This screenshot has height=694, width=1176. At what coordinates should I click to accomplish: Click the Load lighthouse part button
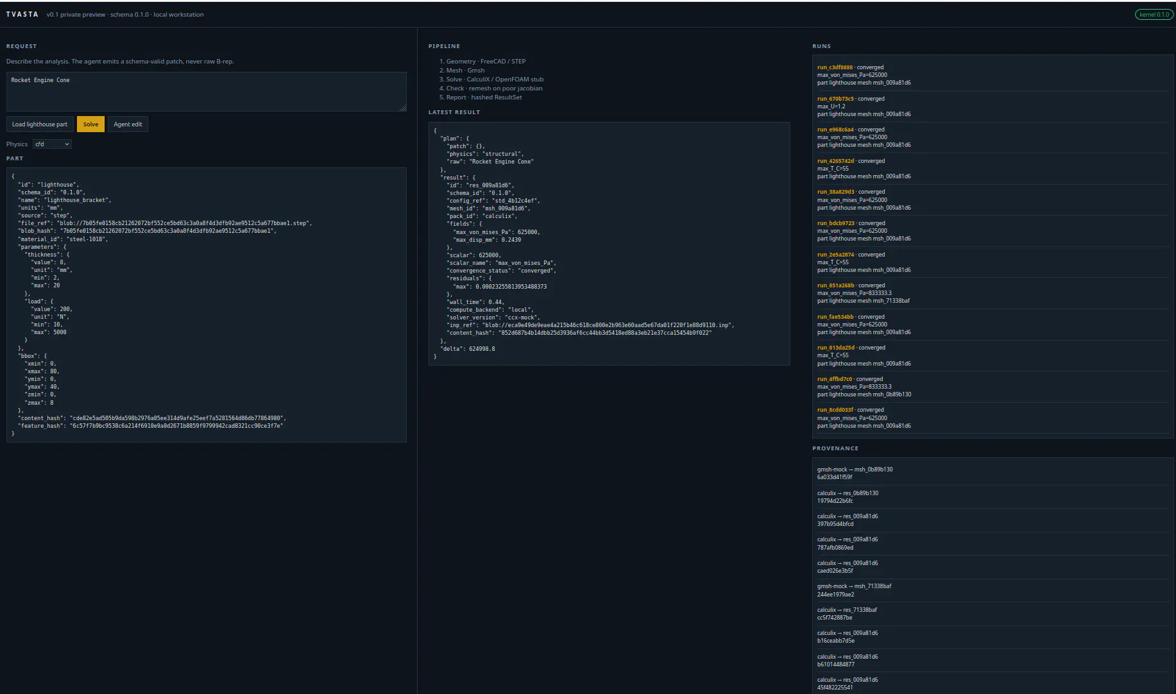pyautogui.click(x=40, y=124)
